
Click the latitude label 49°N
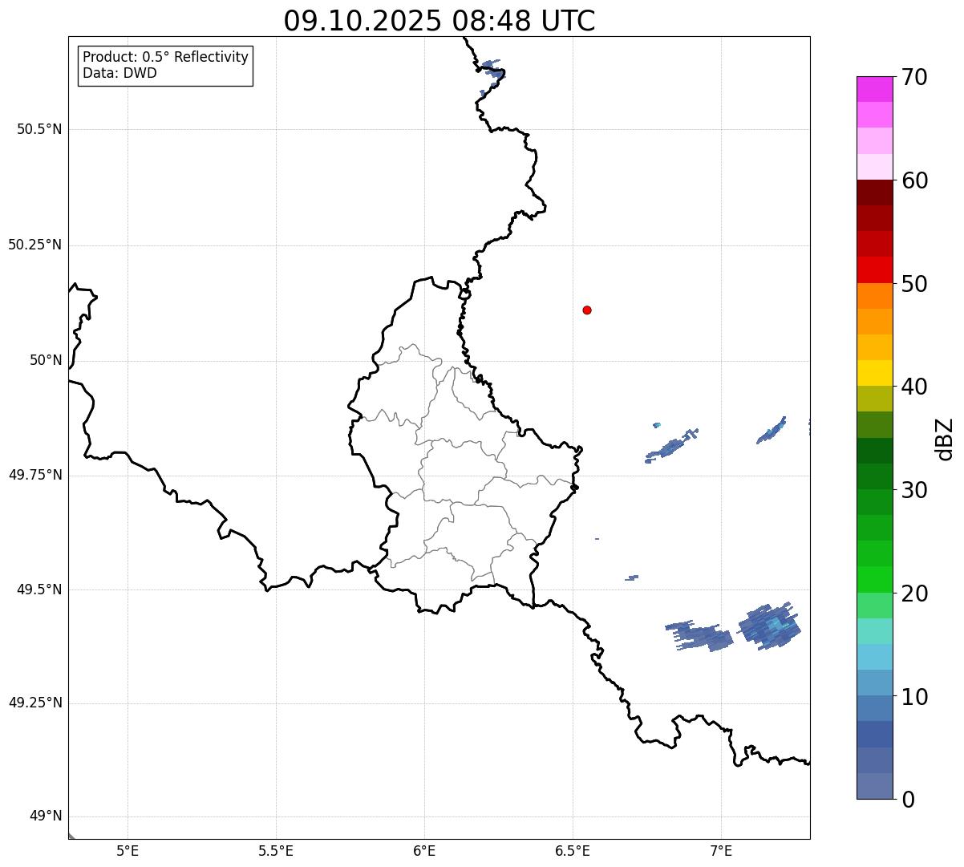(x=46, y=816)
